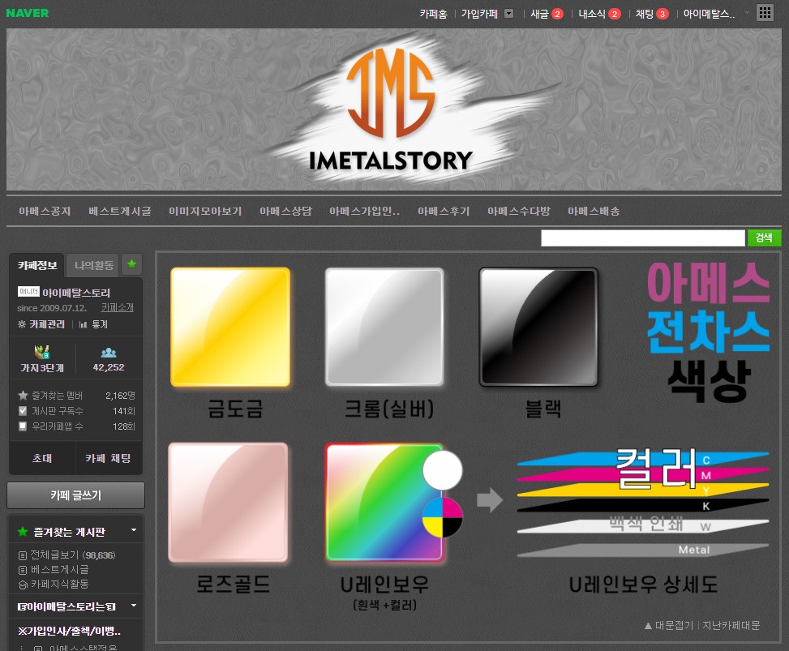Click the bar chart icon beside 통계

(84, 324)
